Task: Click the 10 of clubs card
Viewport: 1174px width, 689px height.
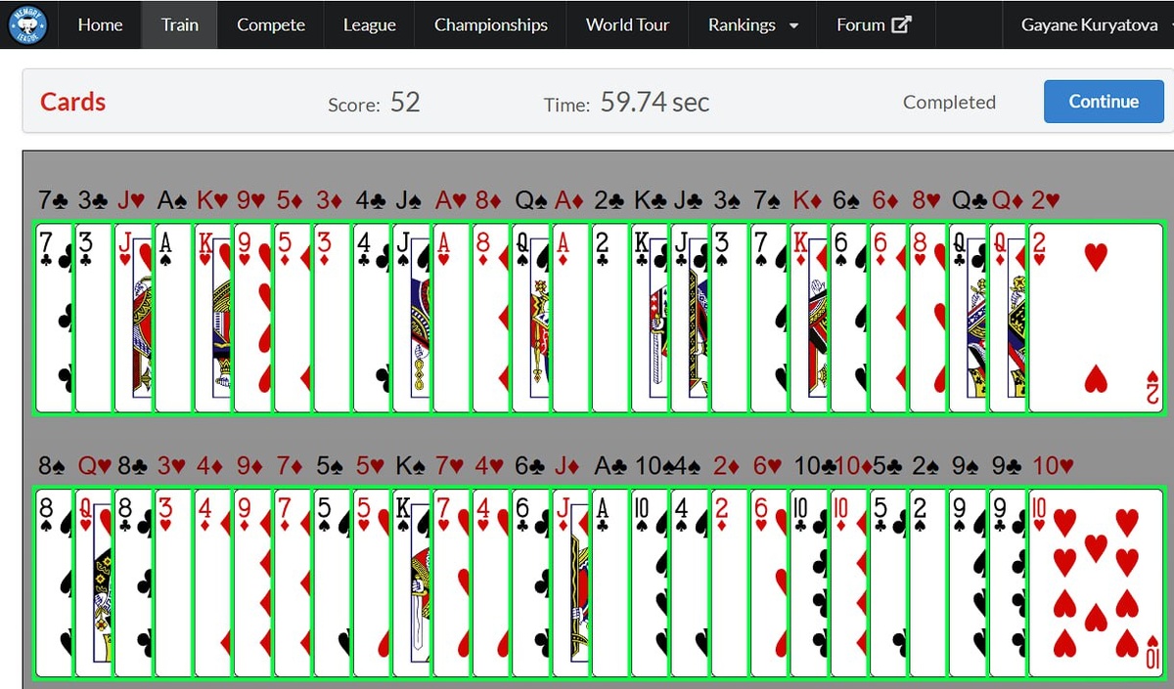Action: 809,582
